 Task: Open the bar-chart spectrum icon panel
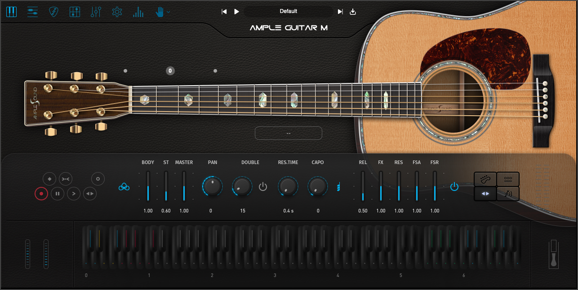pos(138,12)
